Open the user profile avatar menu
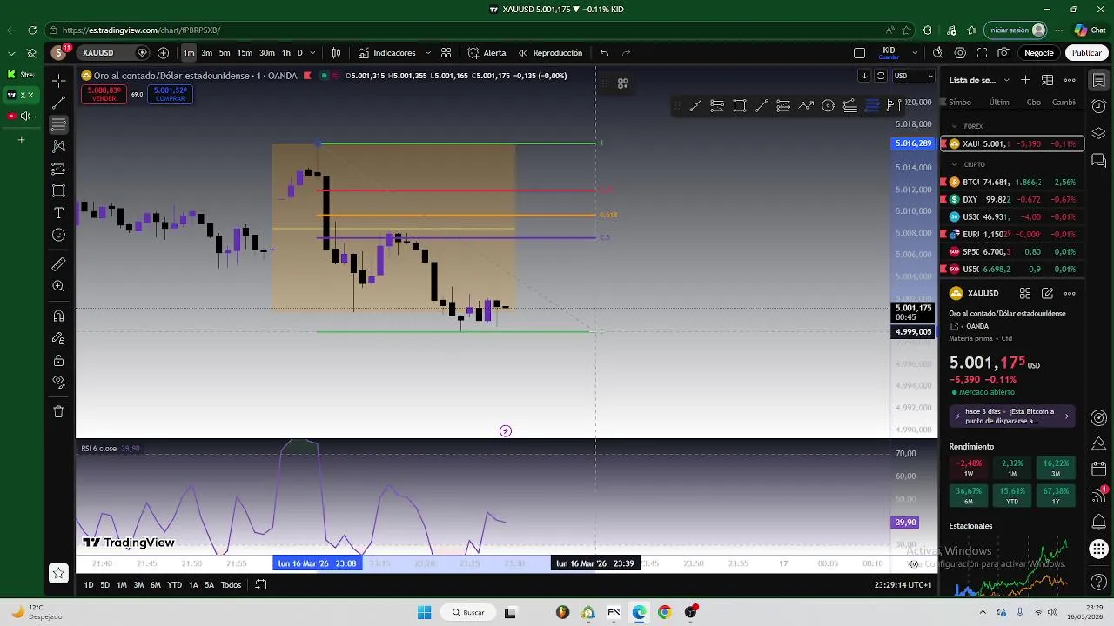 point(58,53)
